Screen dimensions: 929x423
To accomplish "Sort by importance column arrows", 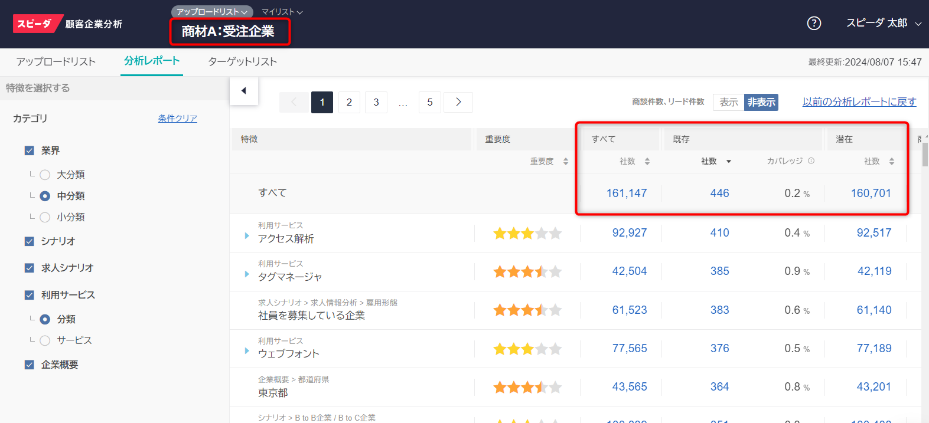I will 565,162.
